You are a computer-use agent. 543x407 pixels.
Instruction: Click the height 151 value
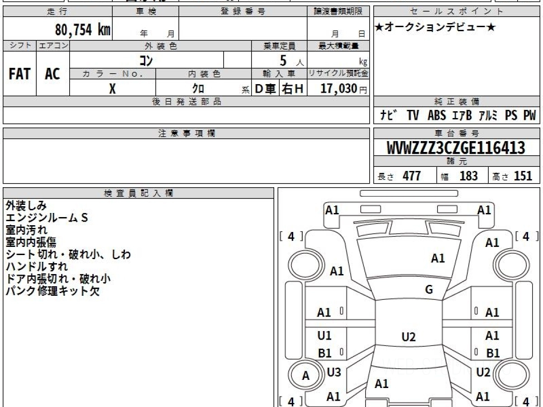(x=523, y=176)
